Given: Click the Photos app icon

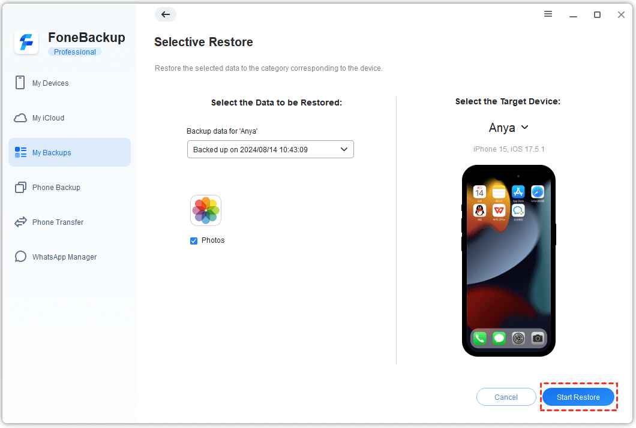Looking at the screenshot, I should click(206, 210).
